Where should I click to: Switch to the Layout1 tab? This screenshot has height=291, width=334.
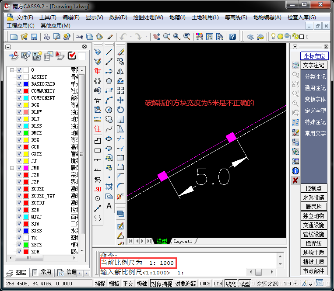pos(183,241)
